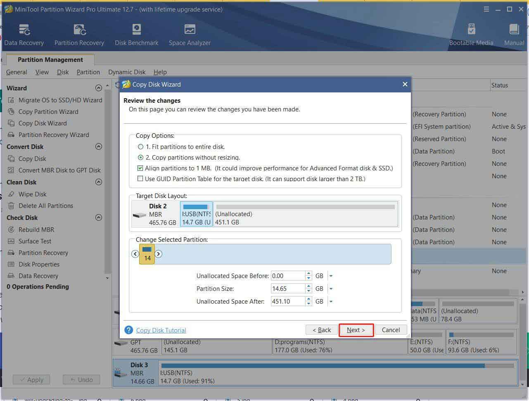Click the Partition Size spinner arrows
The width and height of the screenshot is (529, 401).
coord(308,289)
